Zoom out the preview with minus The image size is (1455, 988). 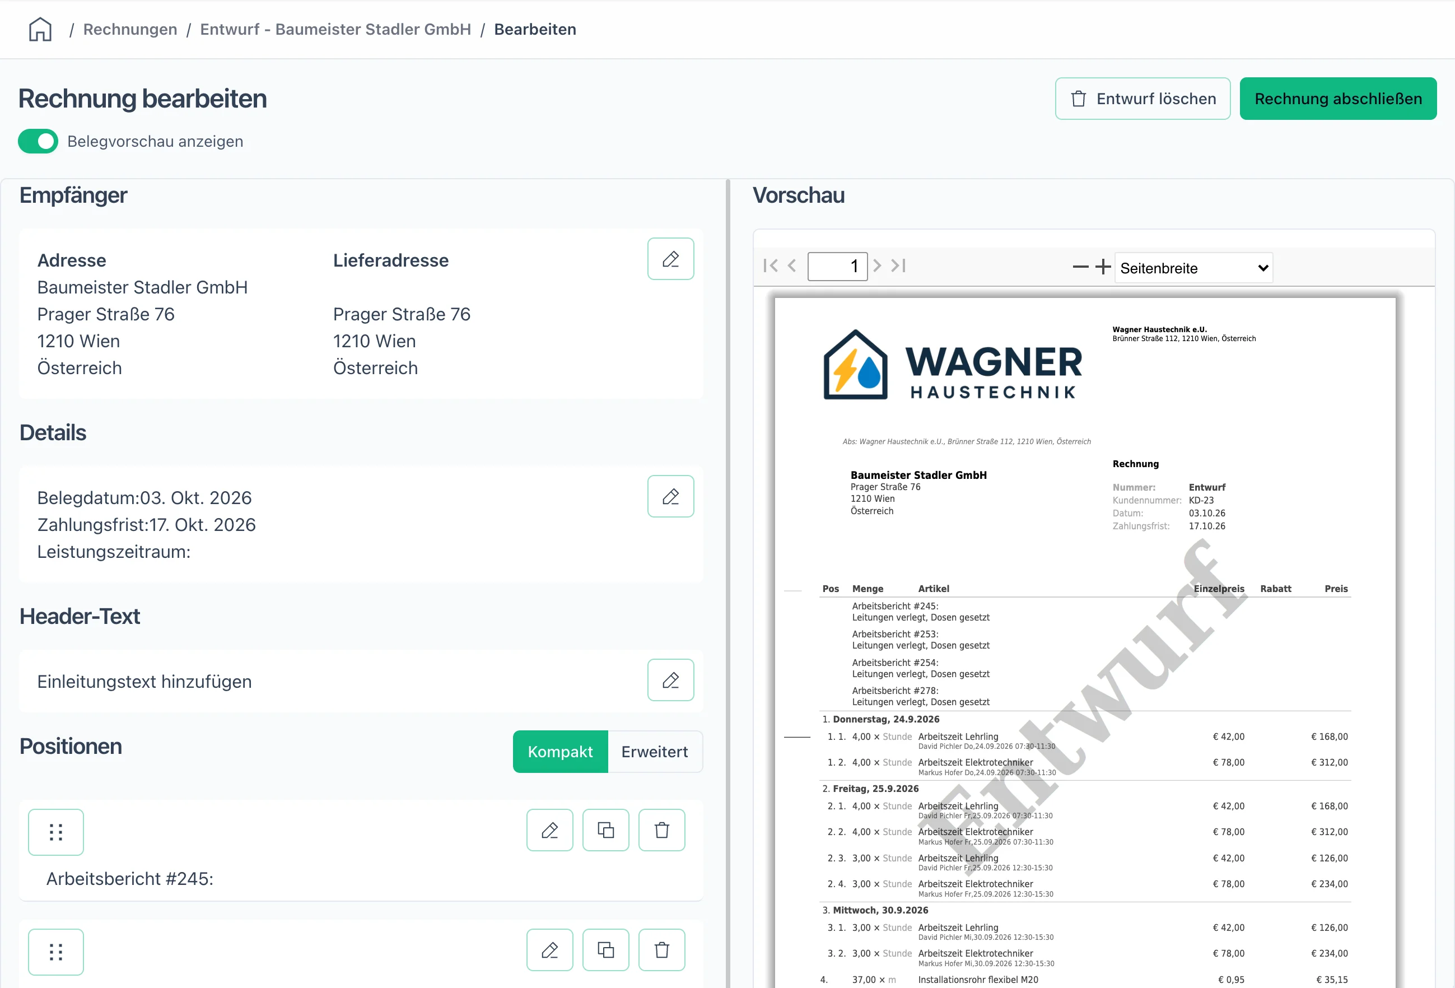pyautogui.click(x=1080, y=267)
